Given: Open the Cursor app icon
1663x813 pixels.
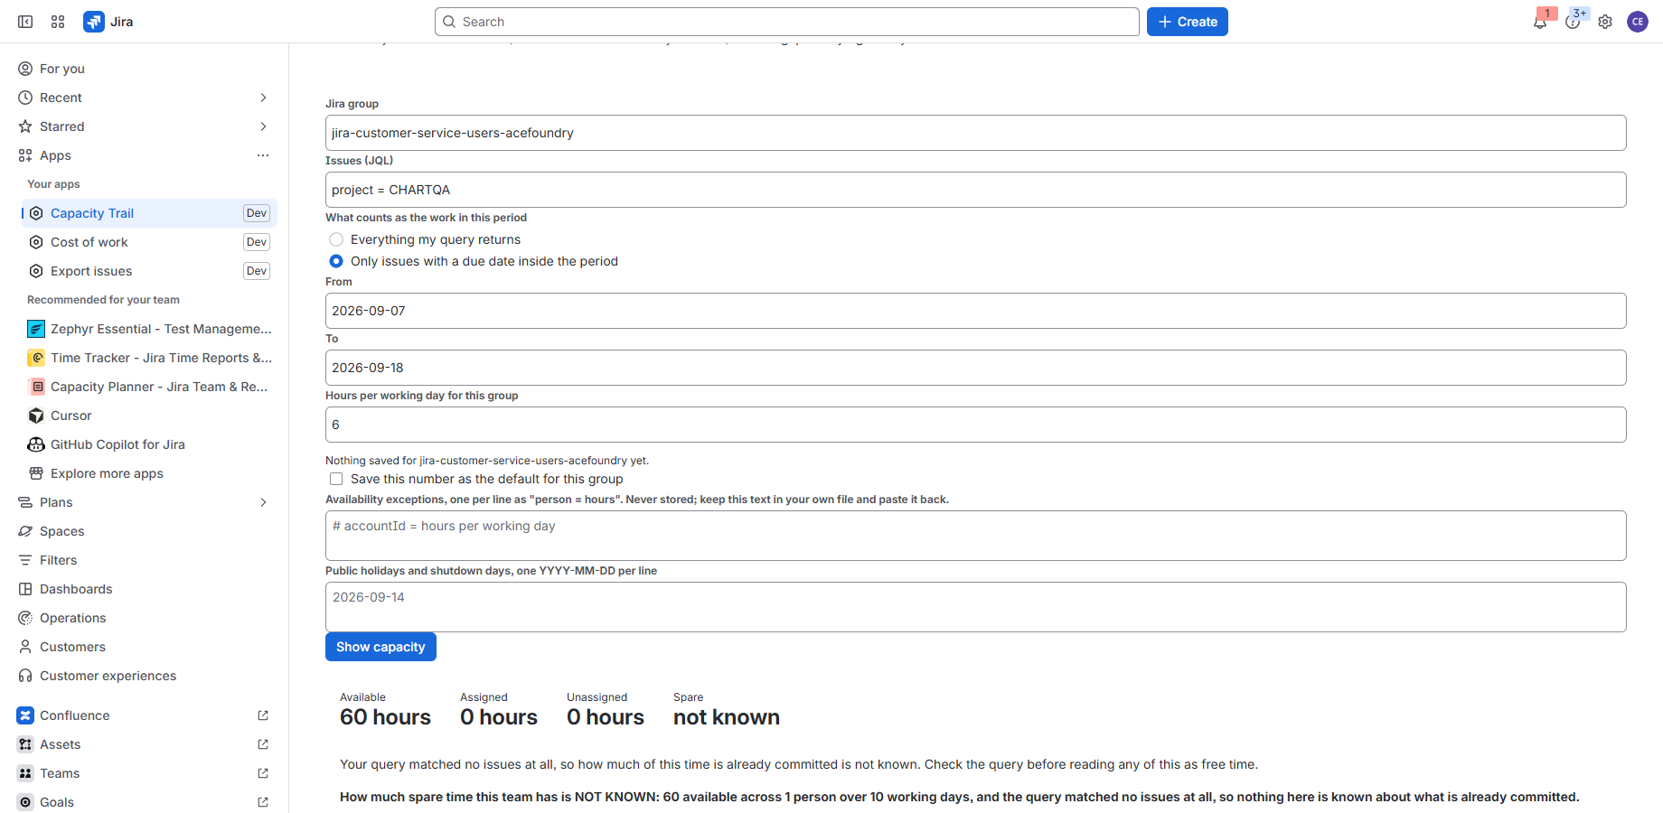Looking at the screenshot, I should (36, 416).
